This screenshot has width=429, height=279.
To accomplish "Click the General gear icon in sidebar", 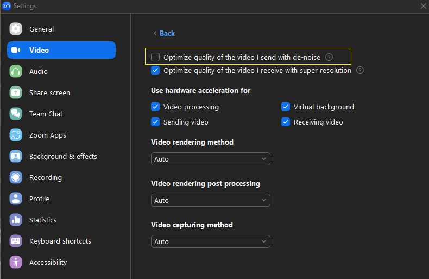I will click(16, 29).
